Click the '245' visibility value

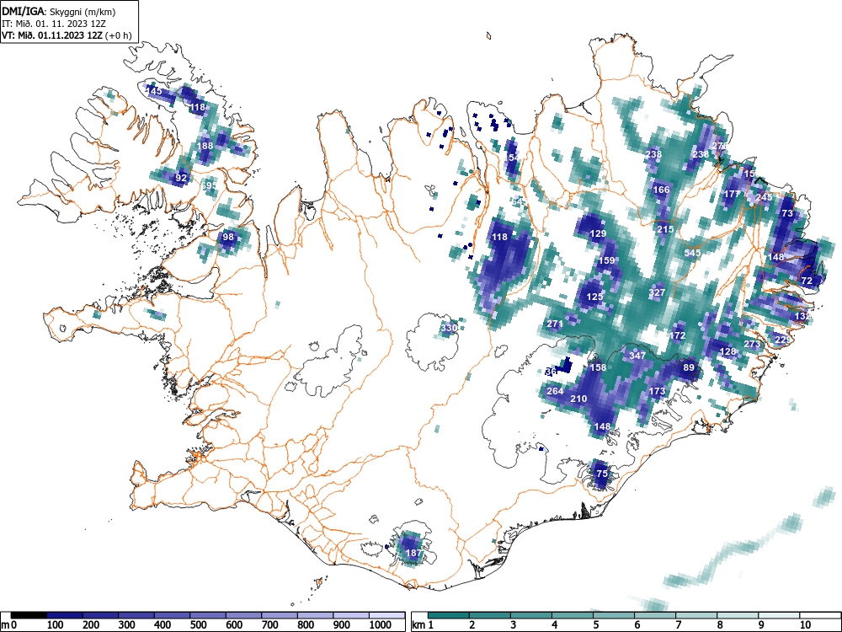coord(764,197)
